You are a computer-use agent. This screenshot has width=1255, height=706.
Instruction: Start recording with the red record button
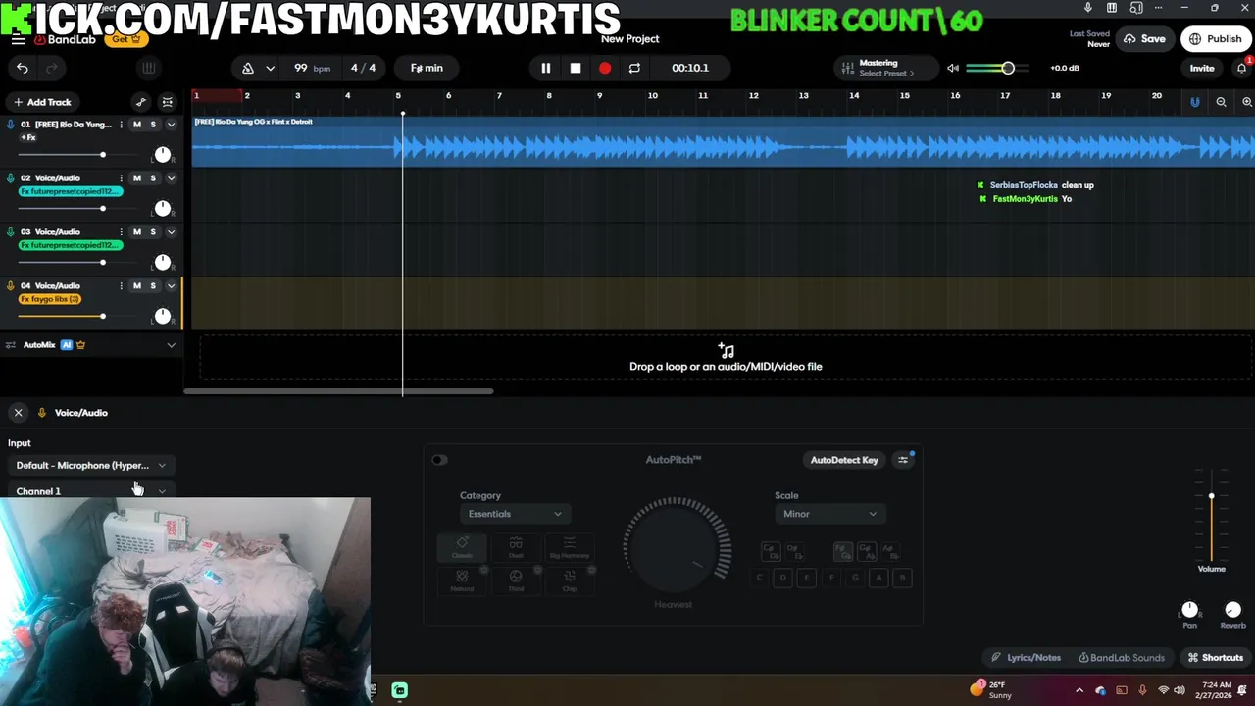[605, 68]
